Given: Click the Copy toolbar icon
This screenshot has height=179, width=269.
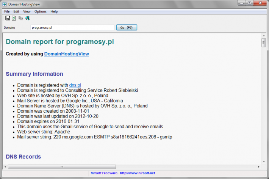Looking at the screenshot, I should pyautogui.click(x=21, y=18).
